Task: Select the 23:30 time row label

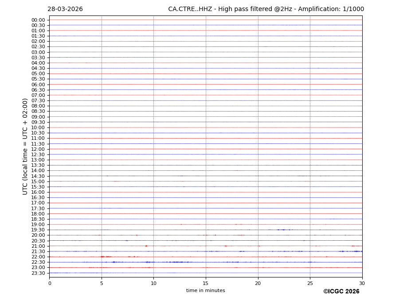Action: pyautogui.click(x=38, y=273)
